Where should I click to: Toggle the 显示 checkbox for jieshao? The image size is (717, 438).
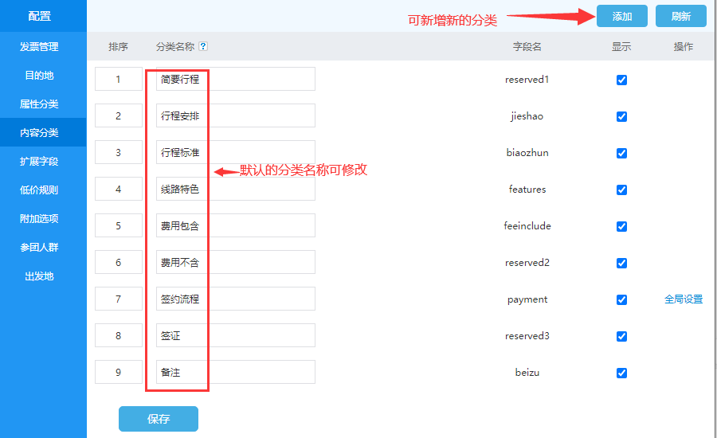pyautogui.click(x=621, y=116)
